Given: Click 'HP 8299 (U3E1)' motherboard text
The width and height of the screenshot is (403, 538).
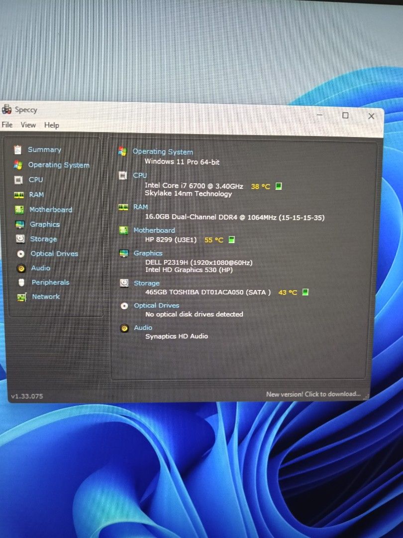Looking at the screenshot, I should tap(171, 240).
